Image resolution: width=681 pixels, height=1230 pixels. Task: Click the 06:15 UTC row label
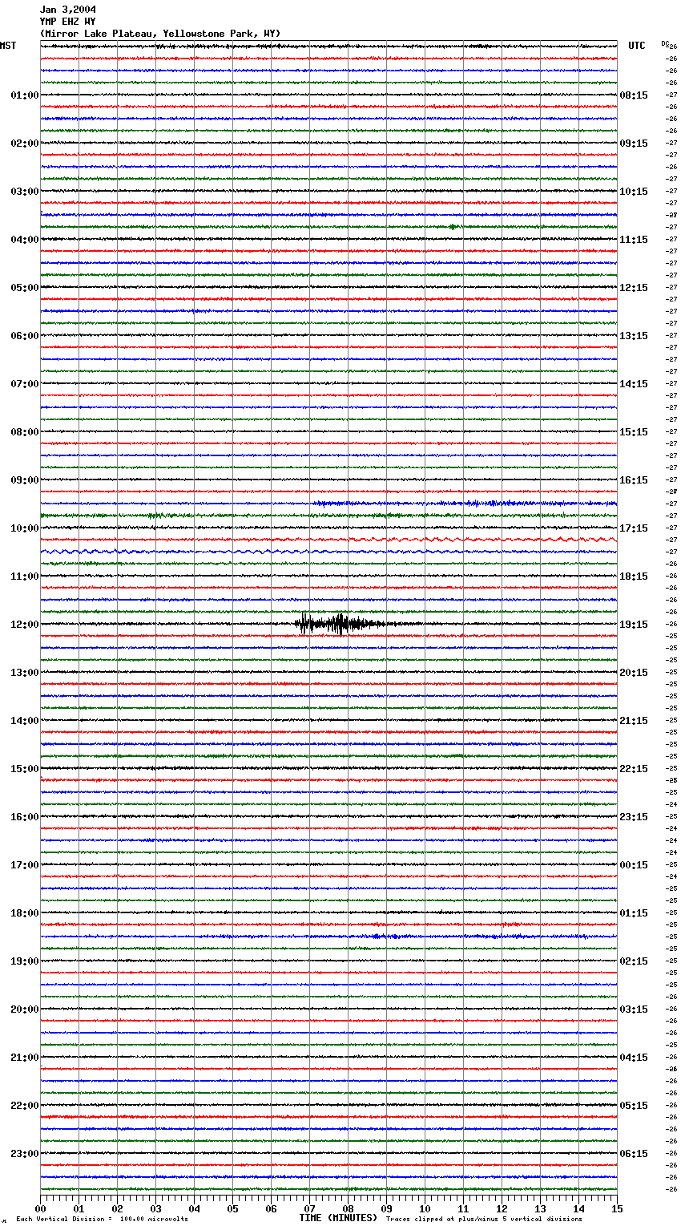(634, 1154)
